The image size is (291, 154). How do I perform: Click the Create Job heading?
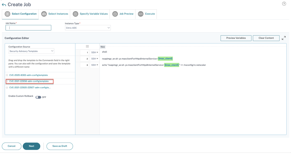[19, 5]
